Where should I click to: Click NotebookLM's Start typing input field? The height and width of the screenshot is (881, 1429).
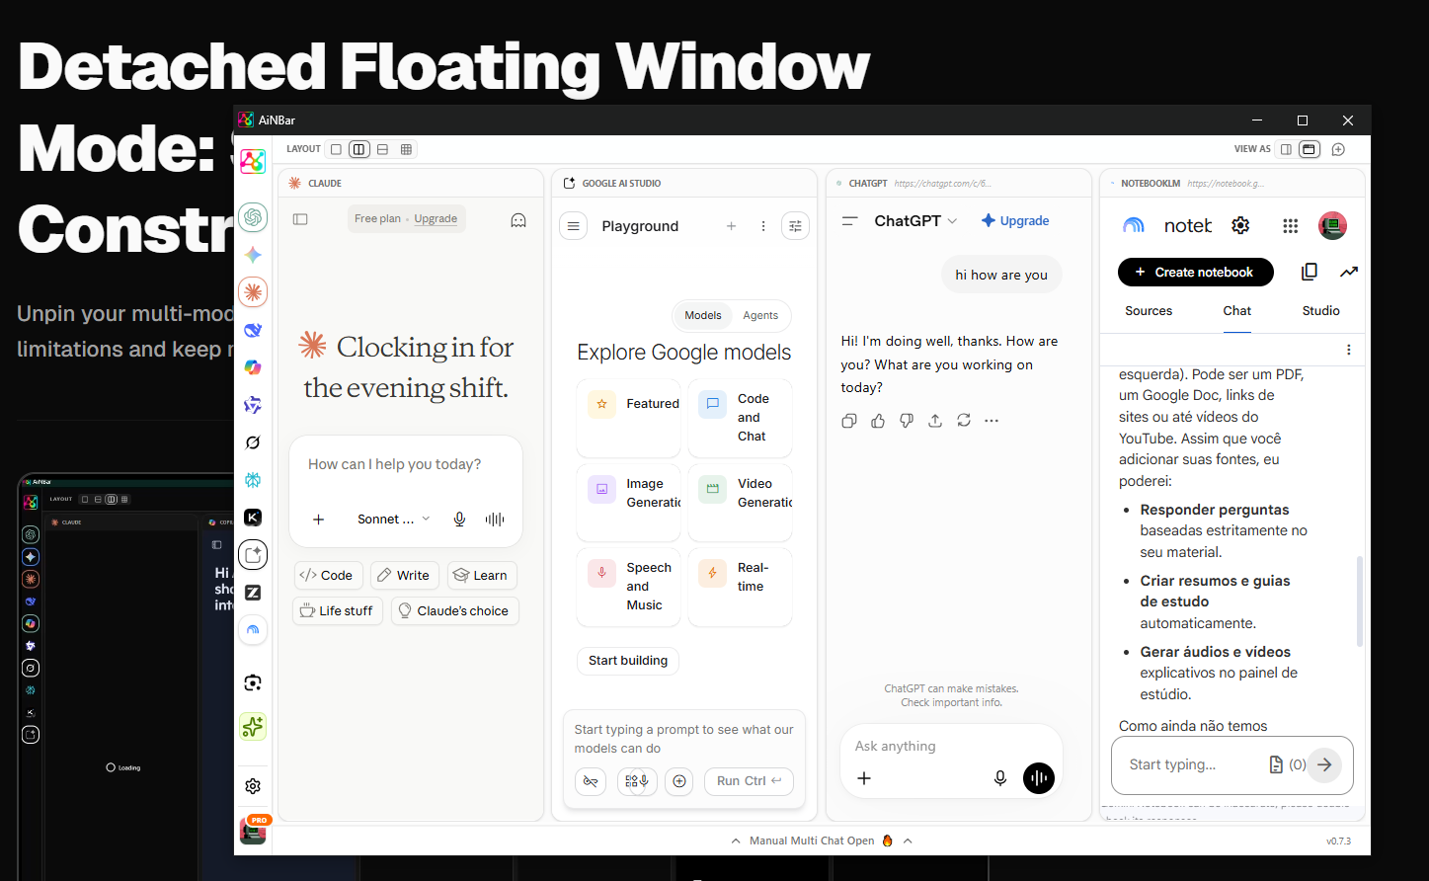pos(1191,764)
